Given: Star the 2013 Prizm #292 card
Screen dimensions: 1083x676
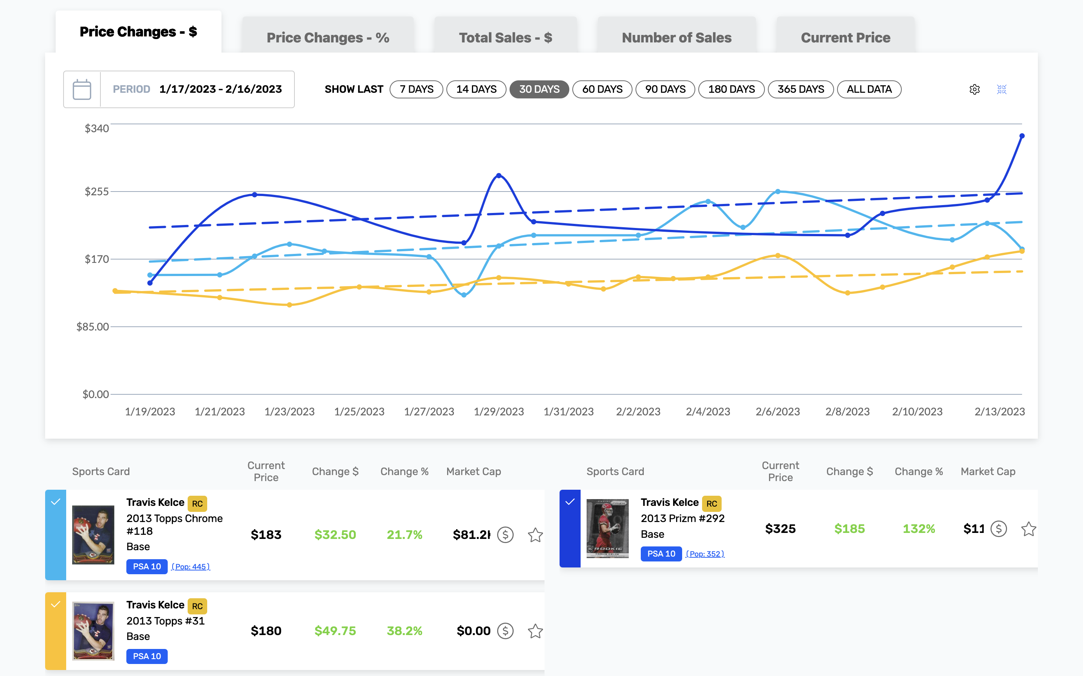Looking at the screenshot, I should (x=1028, y=529).
